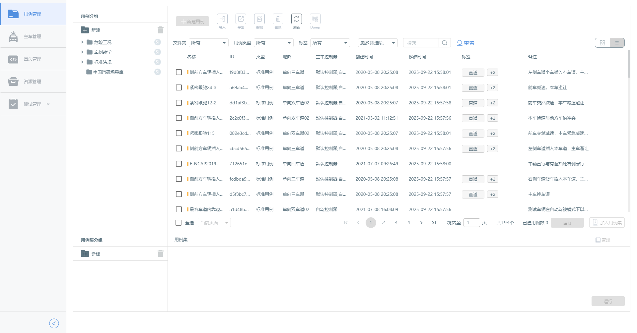
Task: Refresh the list with the 刷新 icon
Action: (297, 19)
